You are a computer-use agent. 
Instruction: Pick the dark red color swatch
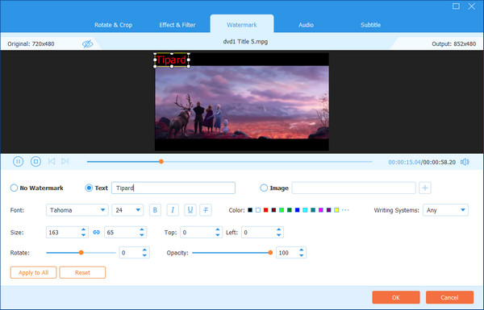[273, 210]
